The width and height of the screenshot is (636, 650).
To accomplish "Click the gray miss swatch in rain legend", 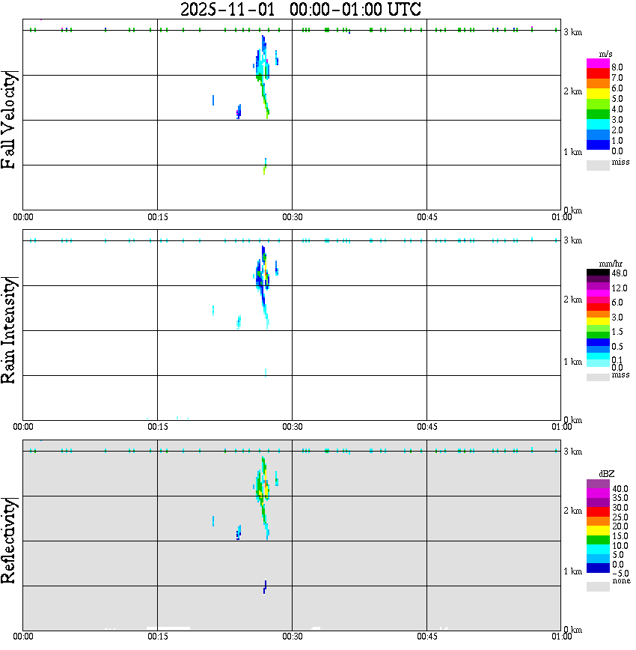I will [598, 377].
